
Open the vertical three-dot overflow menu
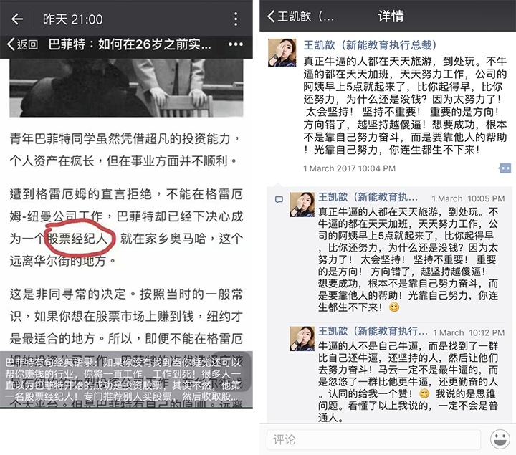point(236,19)
